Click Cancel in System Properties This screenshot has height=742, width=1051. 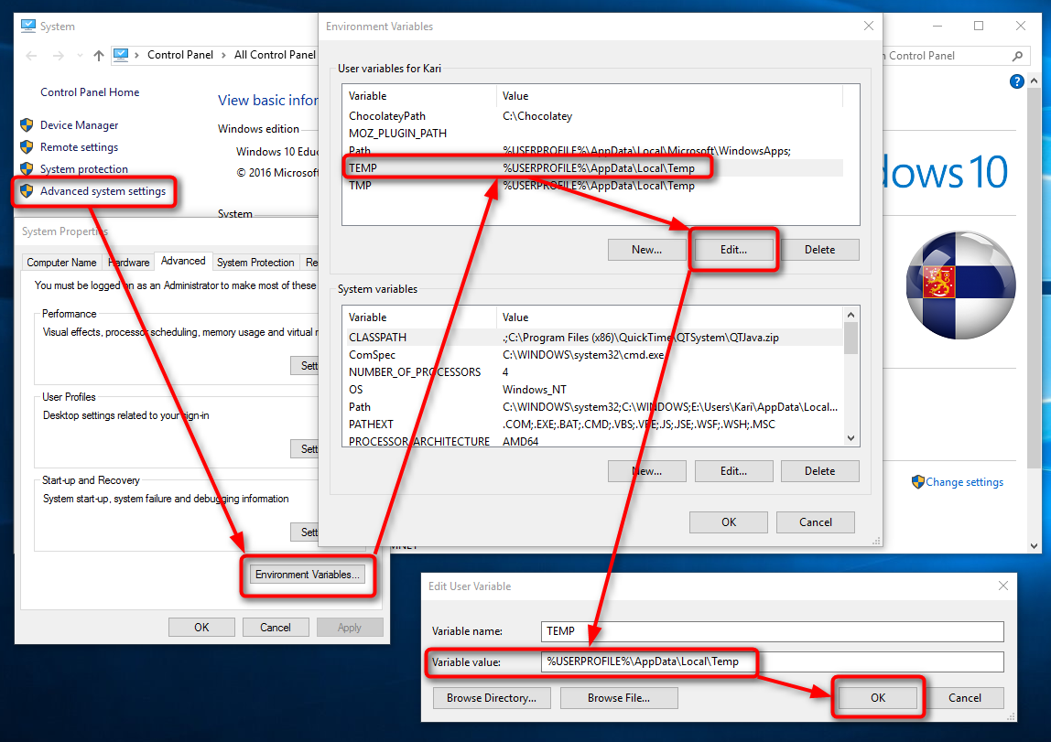(276, 628)
